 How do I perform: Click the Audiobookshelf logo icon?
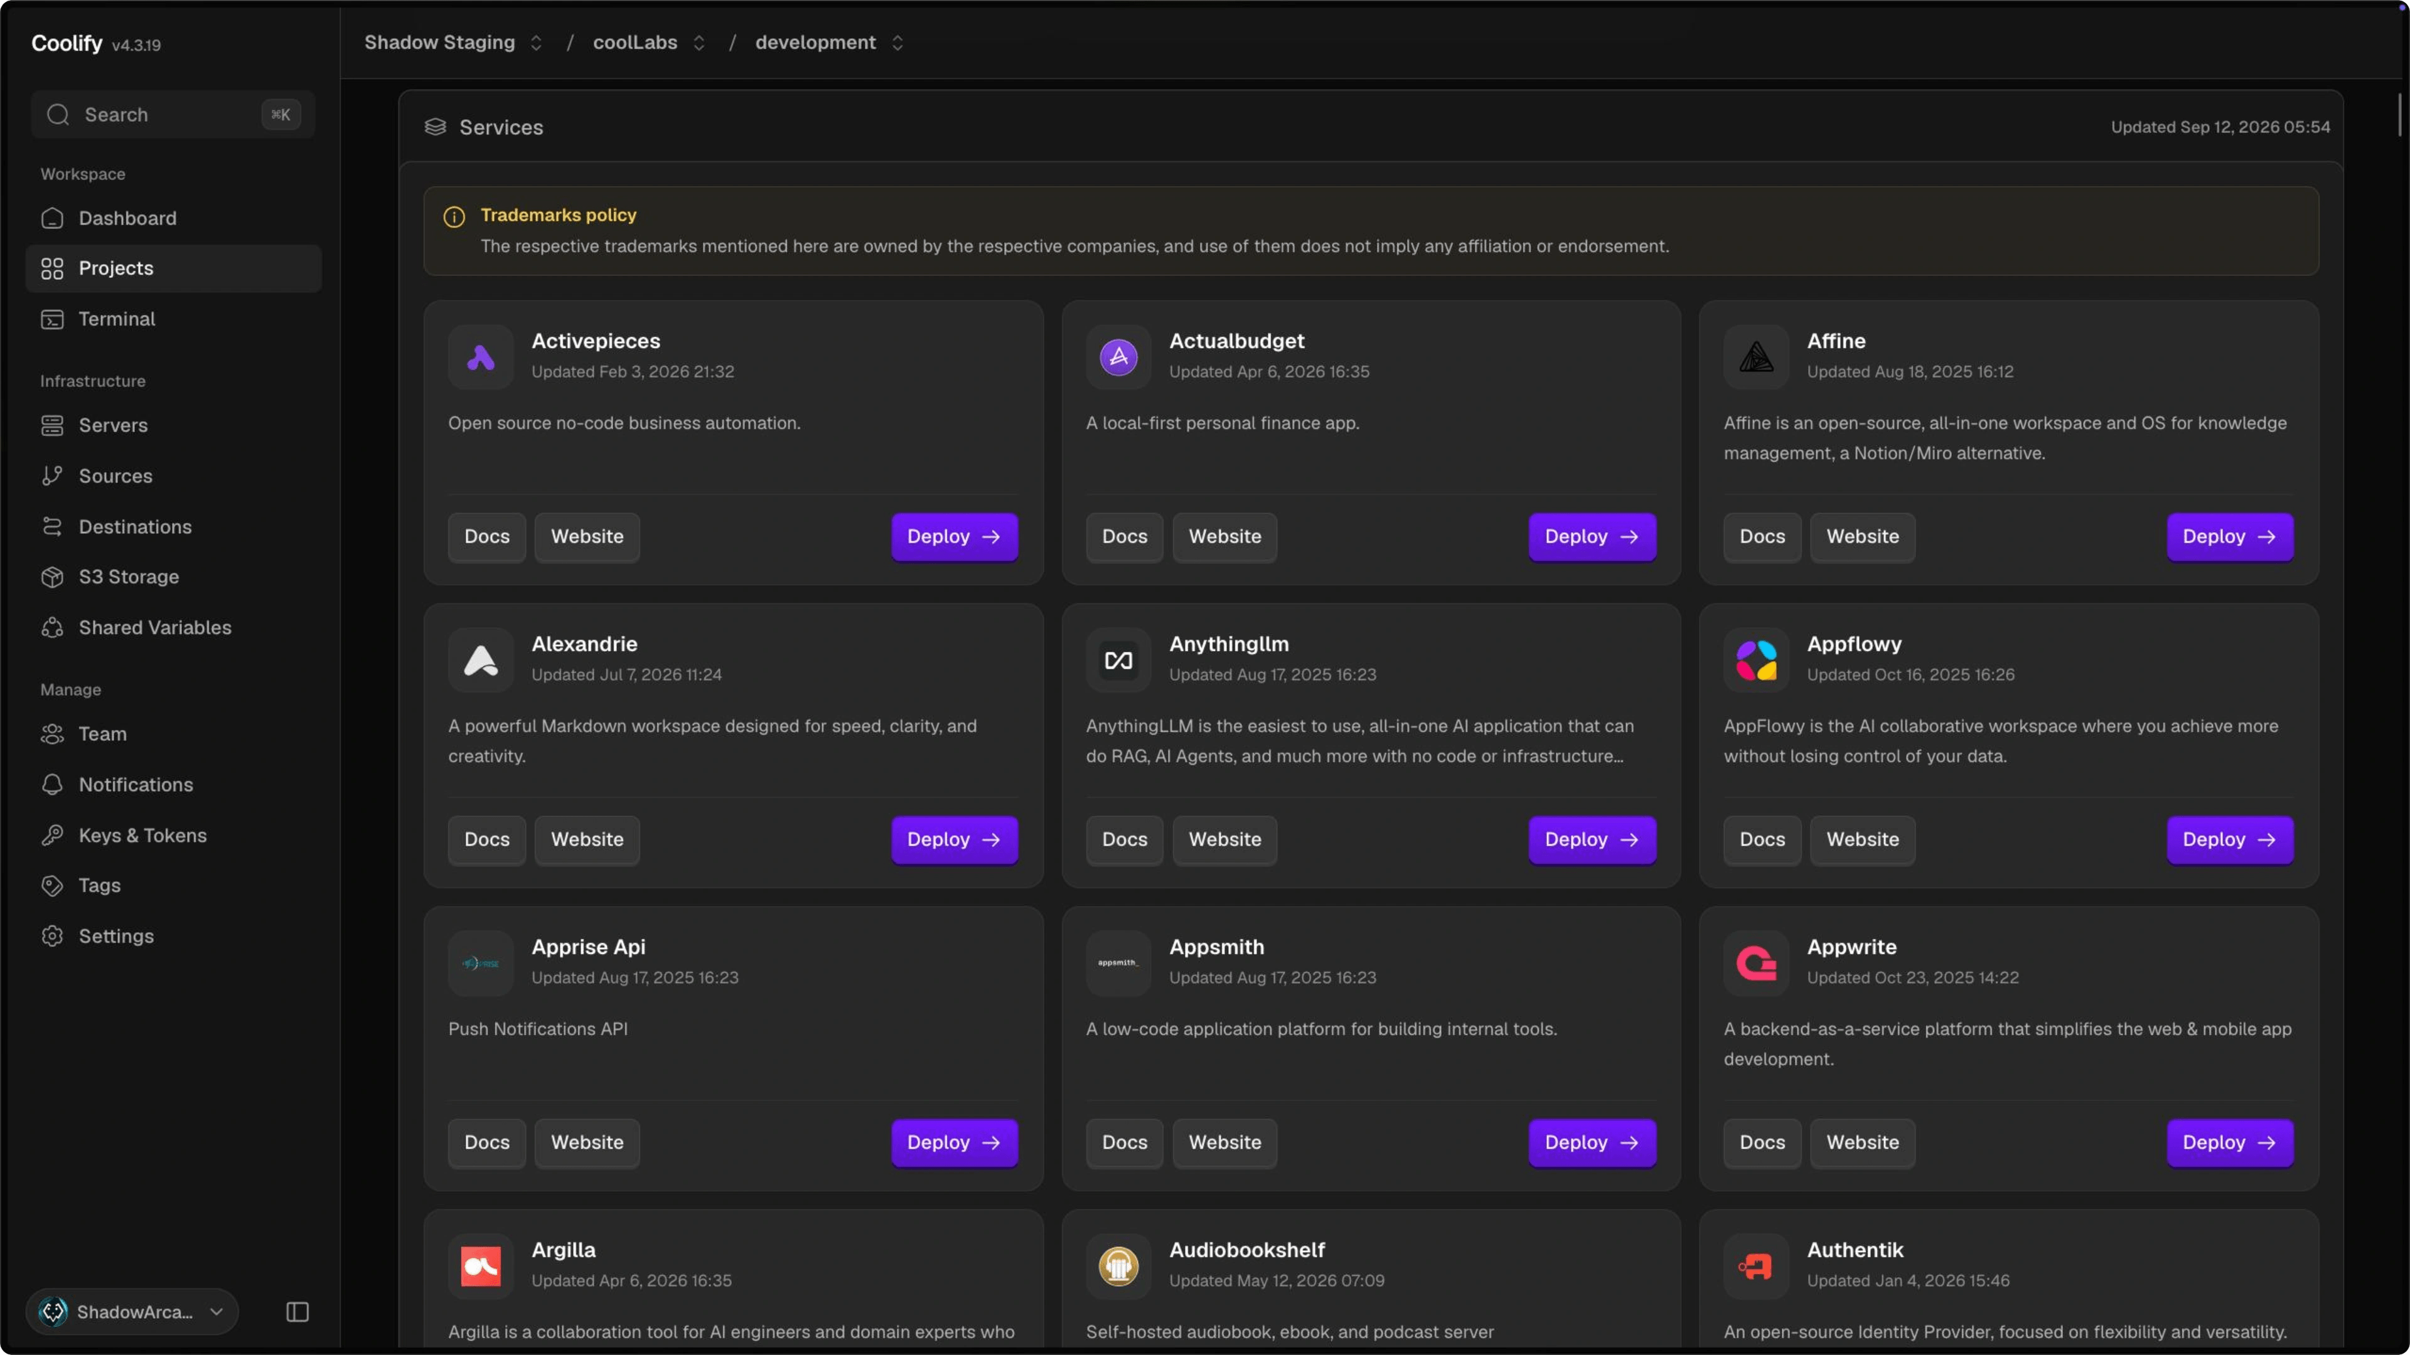click(x=1118, y=1266)
